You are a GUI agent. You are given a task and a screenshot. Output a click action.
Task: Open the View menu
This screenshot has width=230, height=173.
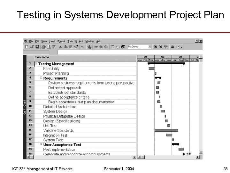pos(44,41)
